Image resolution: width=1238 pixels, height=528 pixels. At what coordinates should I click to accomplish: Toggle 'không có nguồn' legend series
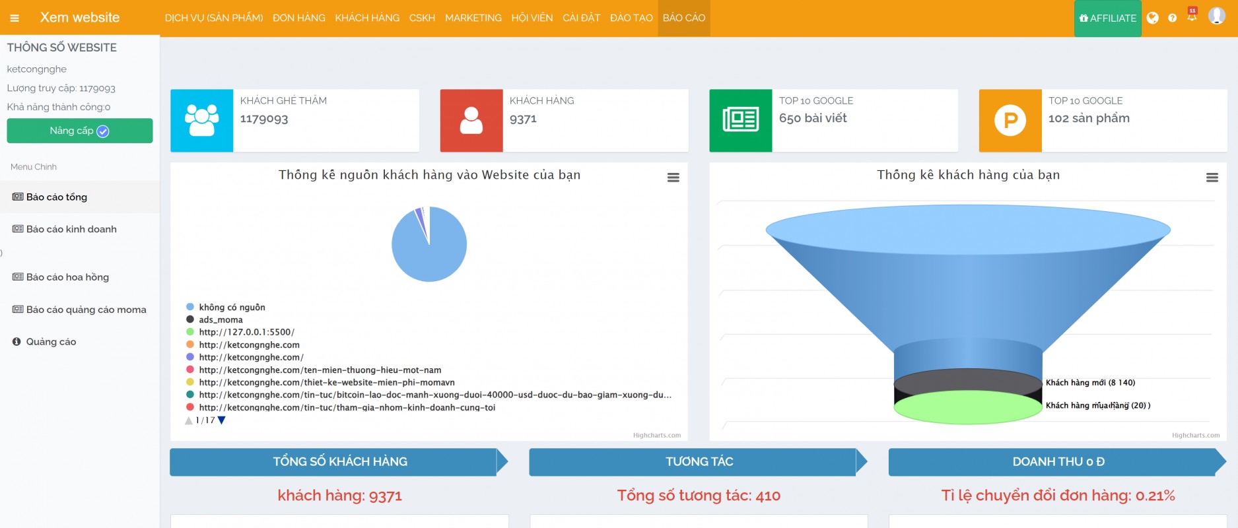pos(232,308)
